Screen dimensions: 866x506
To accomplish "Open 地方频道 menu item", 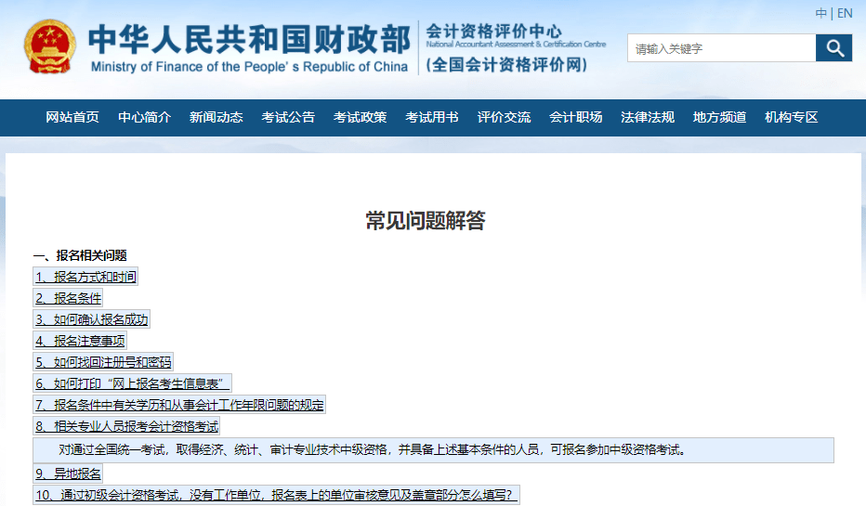I will tap(719, 118).
